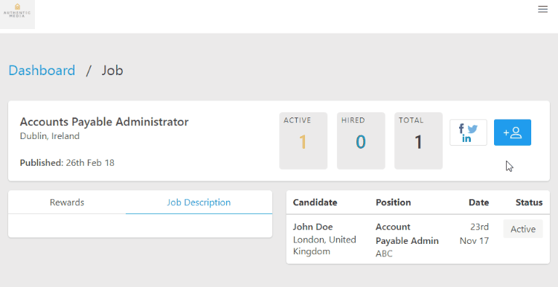
Task: Sort by the Date column header
Action: tap(478, 202)
